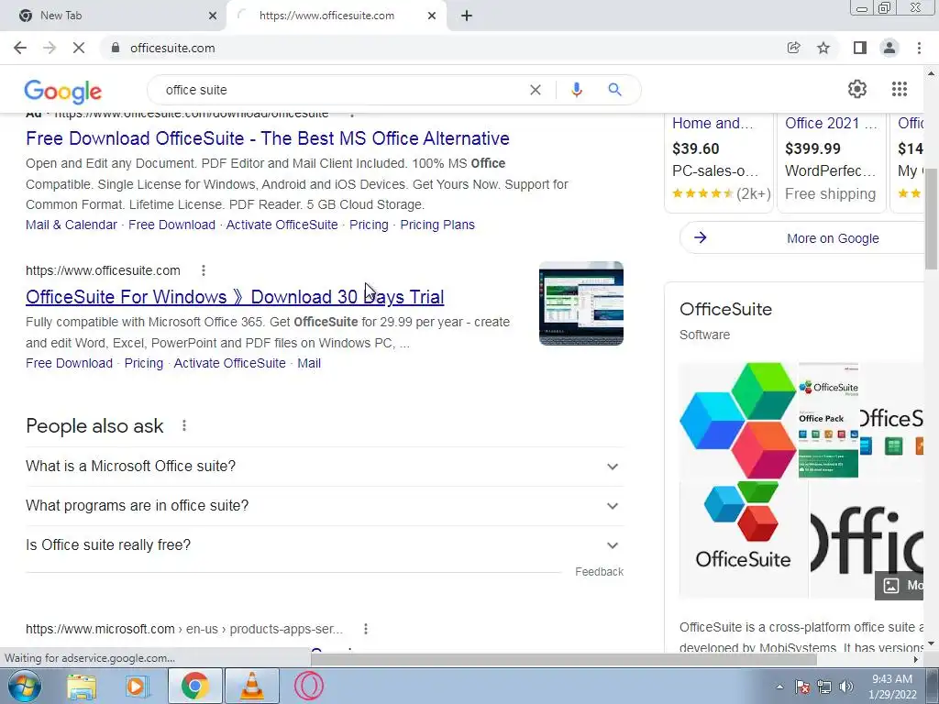This screenshot has width=939, height=704.
Task: Click Free Download under organic result
Action: tap(69, 363)
